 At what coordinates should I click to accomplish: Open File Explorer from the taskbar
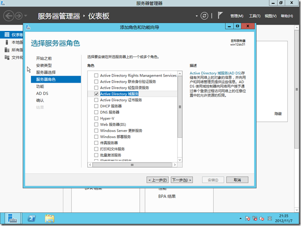tap(50, 219)
